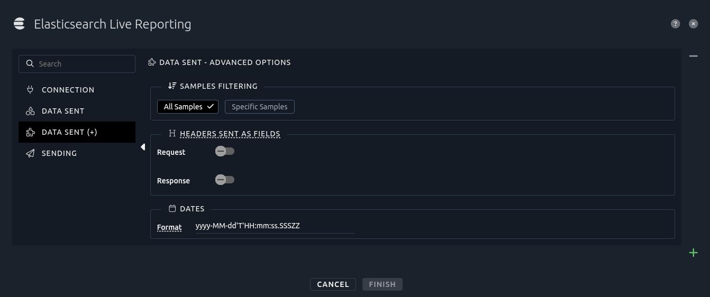Select the Specific Samples option
This screenshot has height=297, width=710.
tap(260, 107)
